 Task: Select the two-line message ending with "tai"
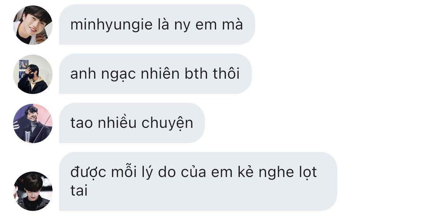pyautogui.click(x=198, y=181)
